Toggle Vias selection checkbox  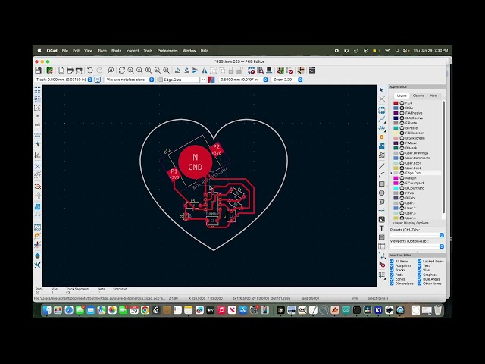click(419, 270)
